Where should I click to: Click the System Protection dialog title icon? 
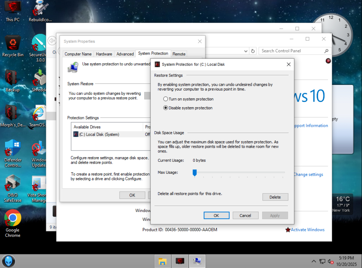coord(157,64)
